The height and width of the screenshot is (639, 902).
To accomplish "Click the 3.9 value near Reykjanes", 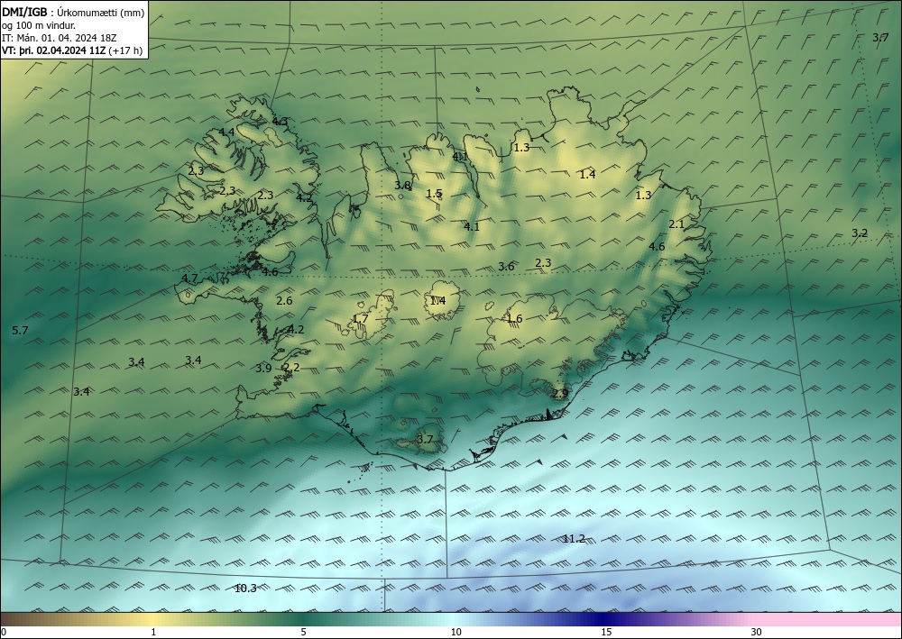I will (x=263, y=369).
